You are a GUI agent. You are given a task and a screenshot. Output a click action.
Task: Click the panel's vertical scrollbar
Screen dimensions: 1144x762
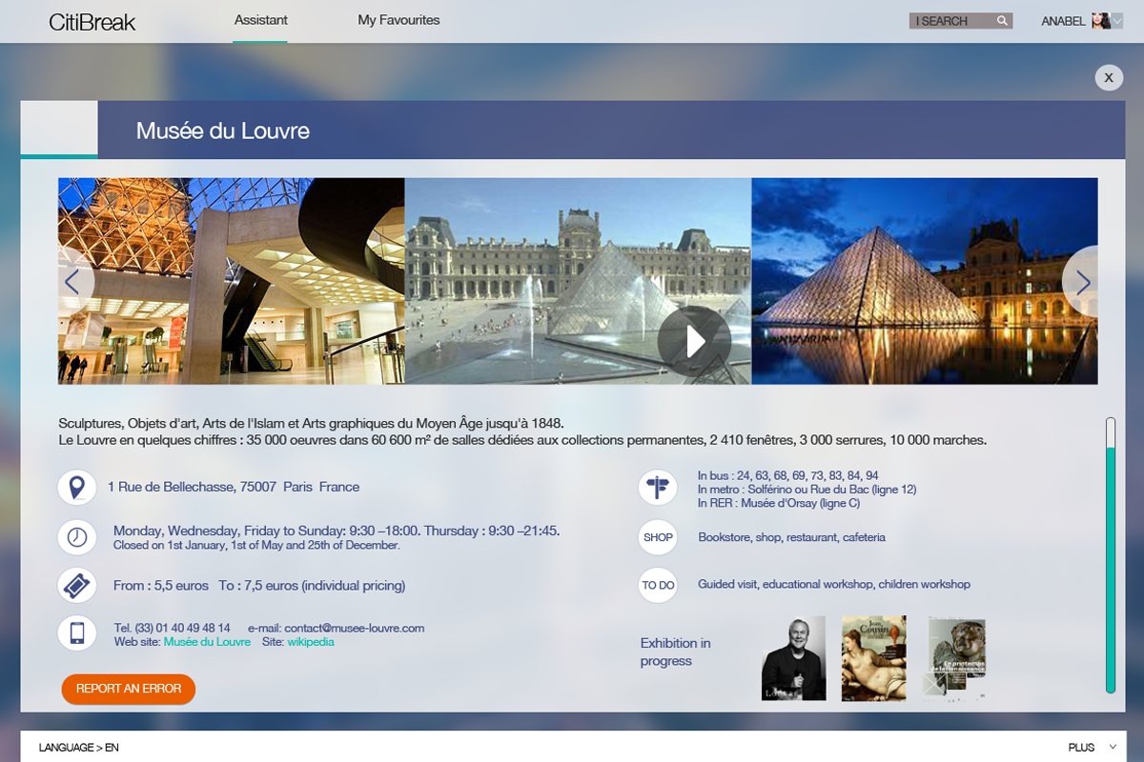coord(1111,554)
